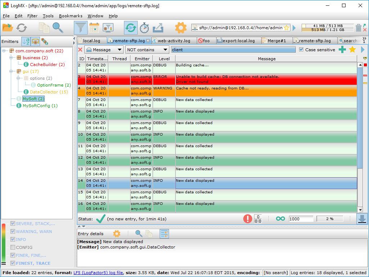
Task: Collapse the com.company.soft tree node
Action: click(x=4, y=50)
